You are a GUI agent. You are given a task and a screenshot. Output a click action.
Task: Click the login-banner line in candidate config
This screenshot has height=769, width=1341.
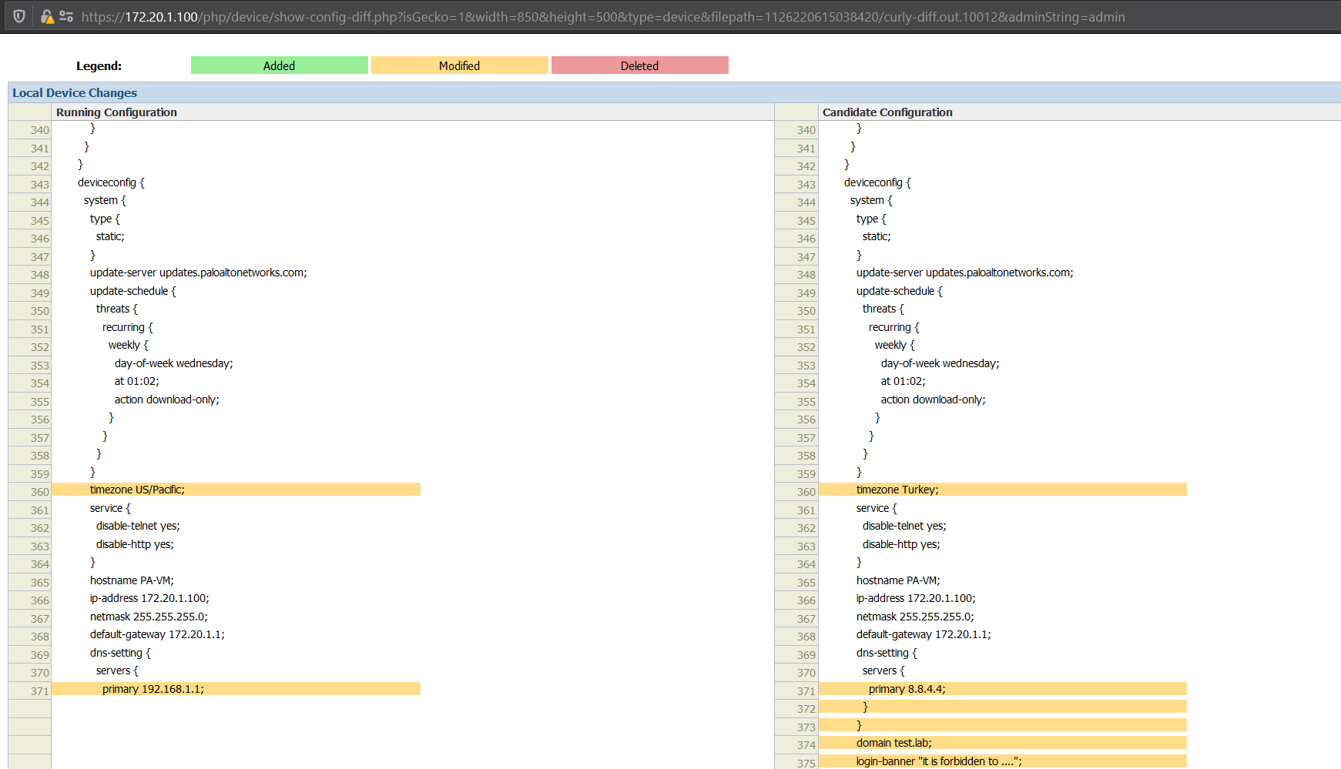point(1002,761)
